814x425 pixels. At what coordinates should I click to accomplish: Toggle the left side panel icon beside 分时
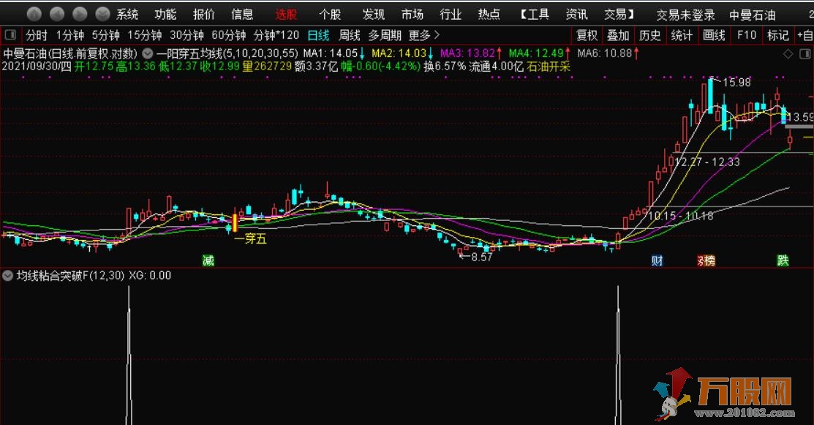[10, 35]
